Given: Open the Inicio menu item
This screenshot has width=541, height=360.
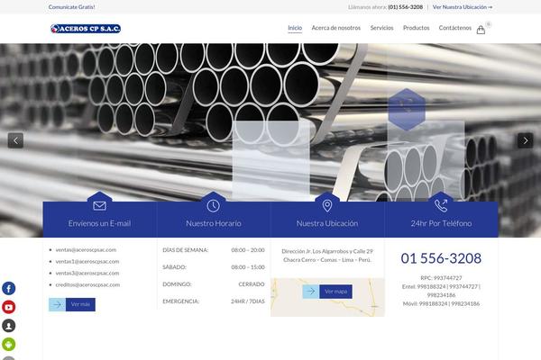Looking at the screenshot, I should (x=295, y=28).
